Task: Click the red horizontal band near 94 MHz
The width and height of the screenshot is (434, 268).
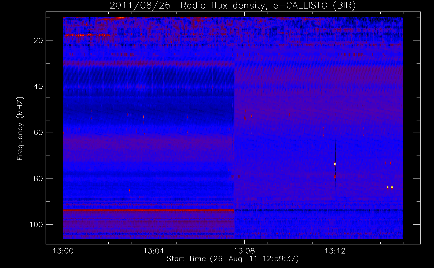Action: tap(149, 210)
